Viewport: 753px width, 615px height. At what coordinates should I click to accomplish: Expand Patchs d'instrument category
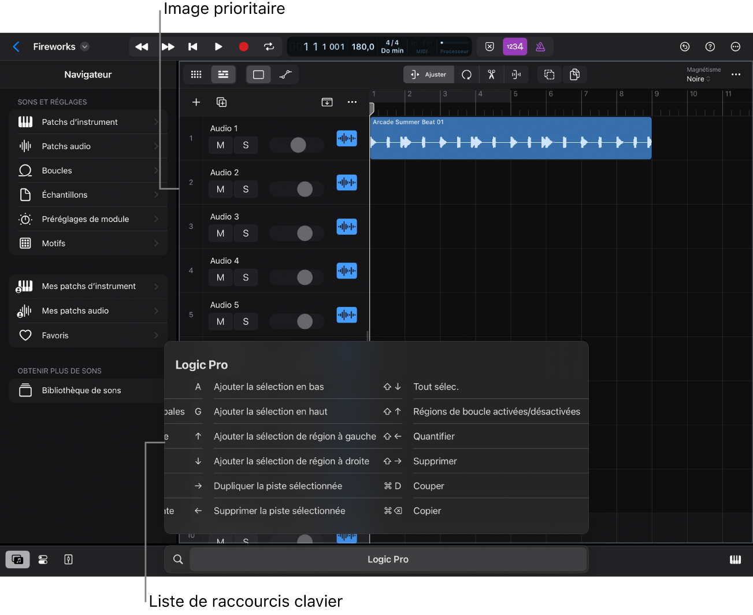point(88,122)
